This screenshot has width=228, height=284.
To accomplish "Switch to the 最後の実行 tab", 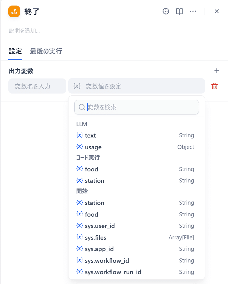I will [46, 51].
